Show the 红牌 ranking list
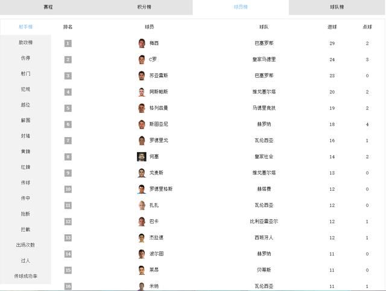 [25, 167]
